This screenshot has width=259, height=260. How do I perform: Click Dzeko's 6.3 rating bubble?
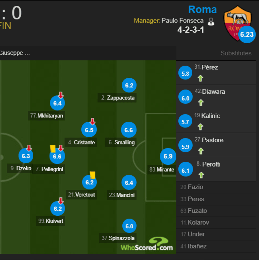[26, 156]
